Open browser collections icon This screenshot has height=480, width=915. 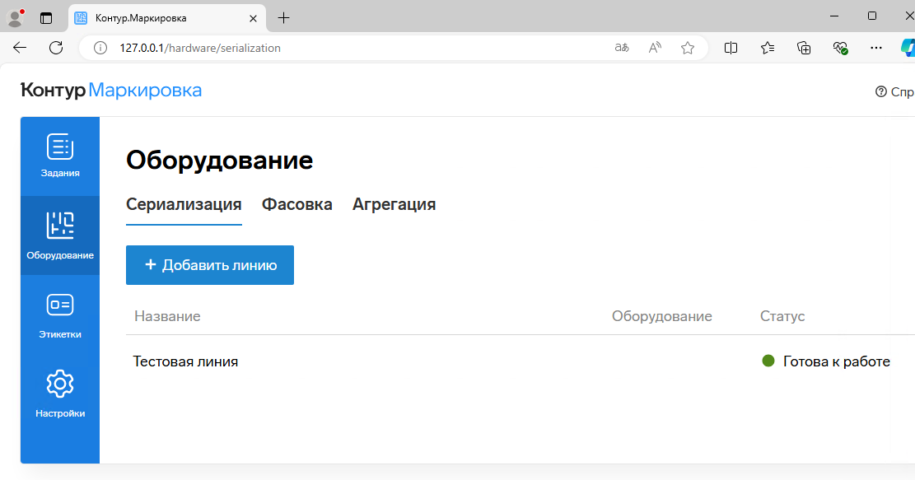tap(805, 48)
